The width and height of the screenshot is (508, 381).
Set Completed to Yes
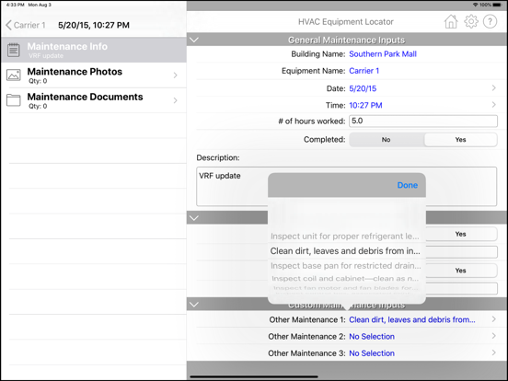click(460, 140)
